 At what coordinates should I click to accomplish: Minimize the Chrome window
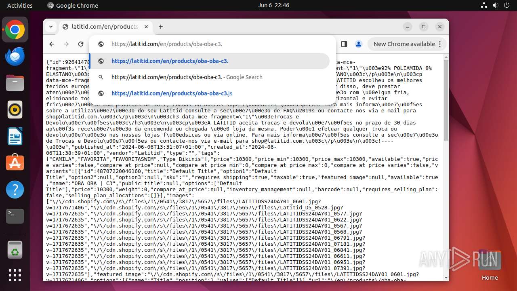[408, 27]
